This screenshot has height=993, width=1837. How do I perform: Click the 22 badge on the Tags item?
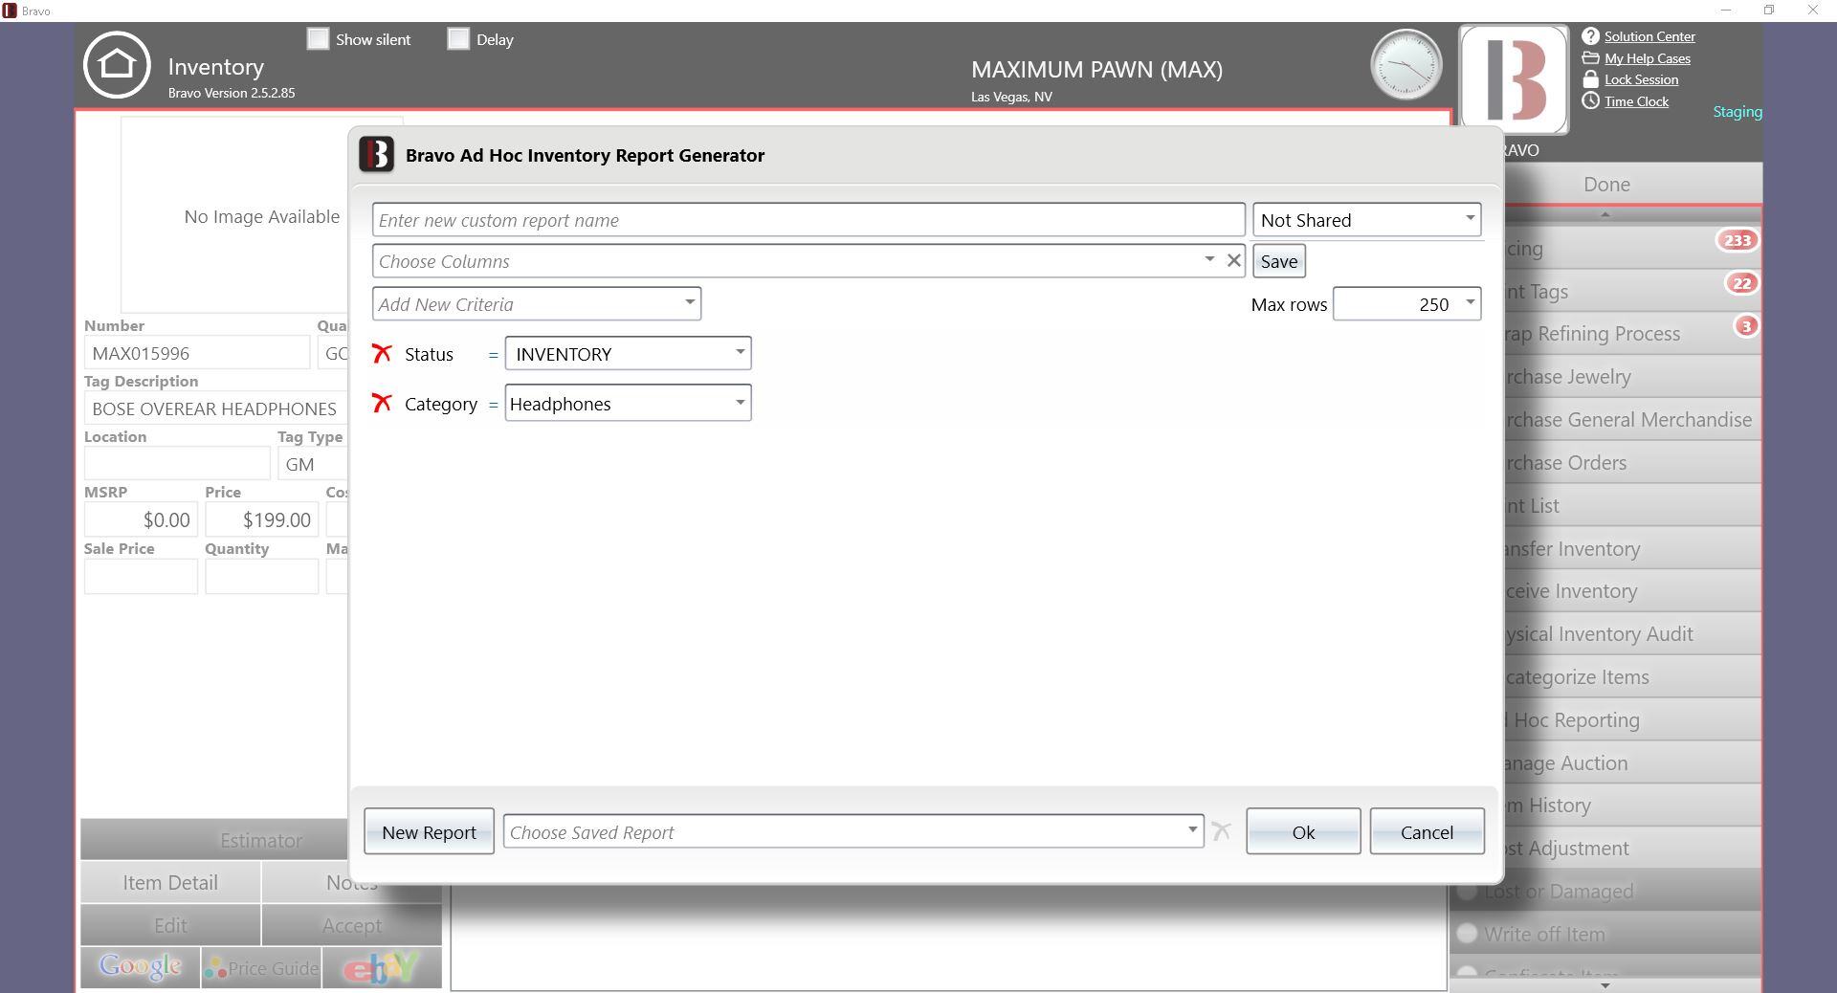pos(1741,283)
